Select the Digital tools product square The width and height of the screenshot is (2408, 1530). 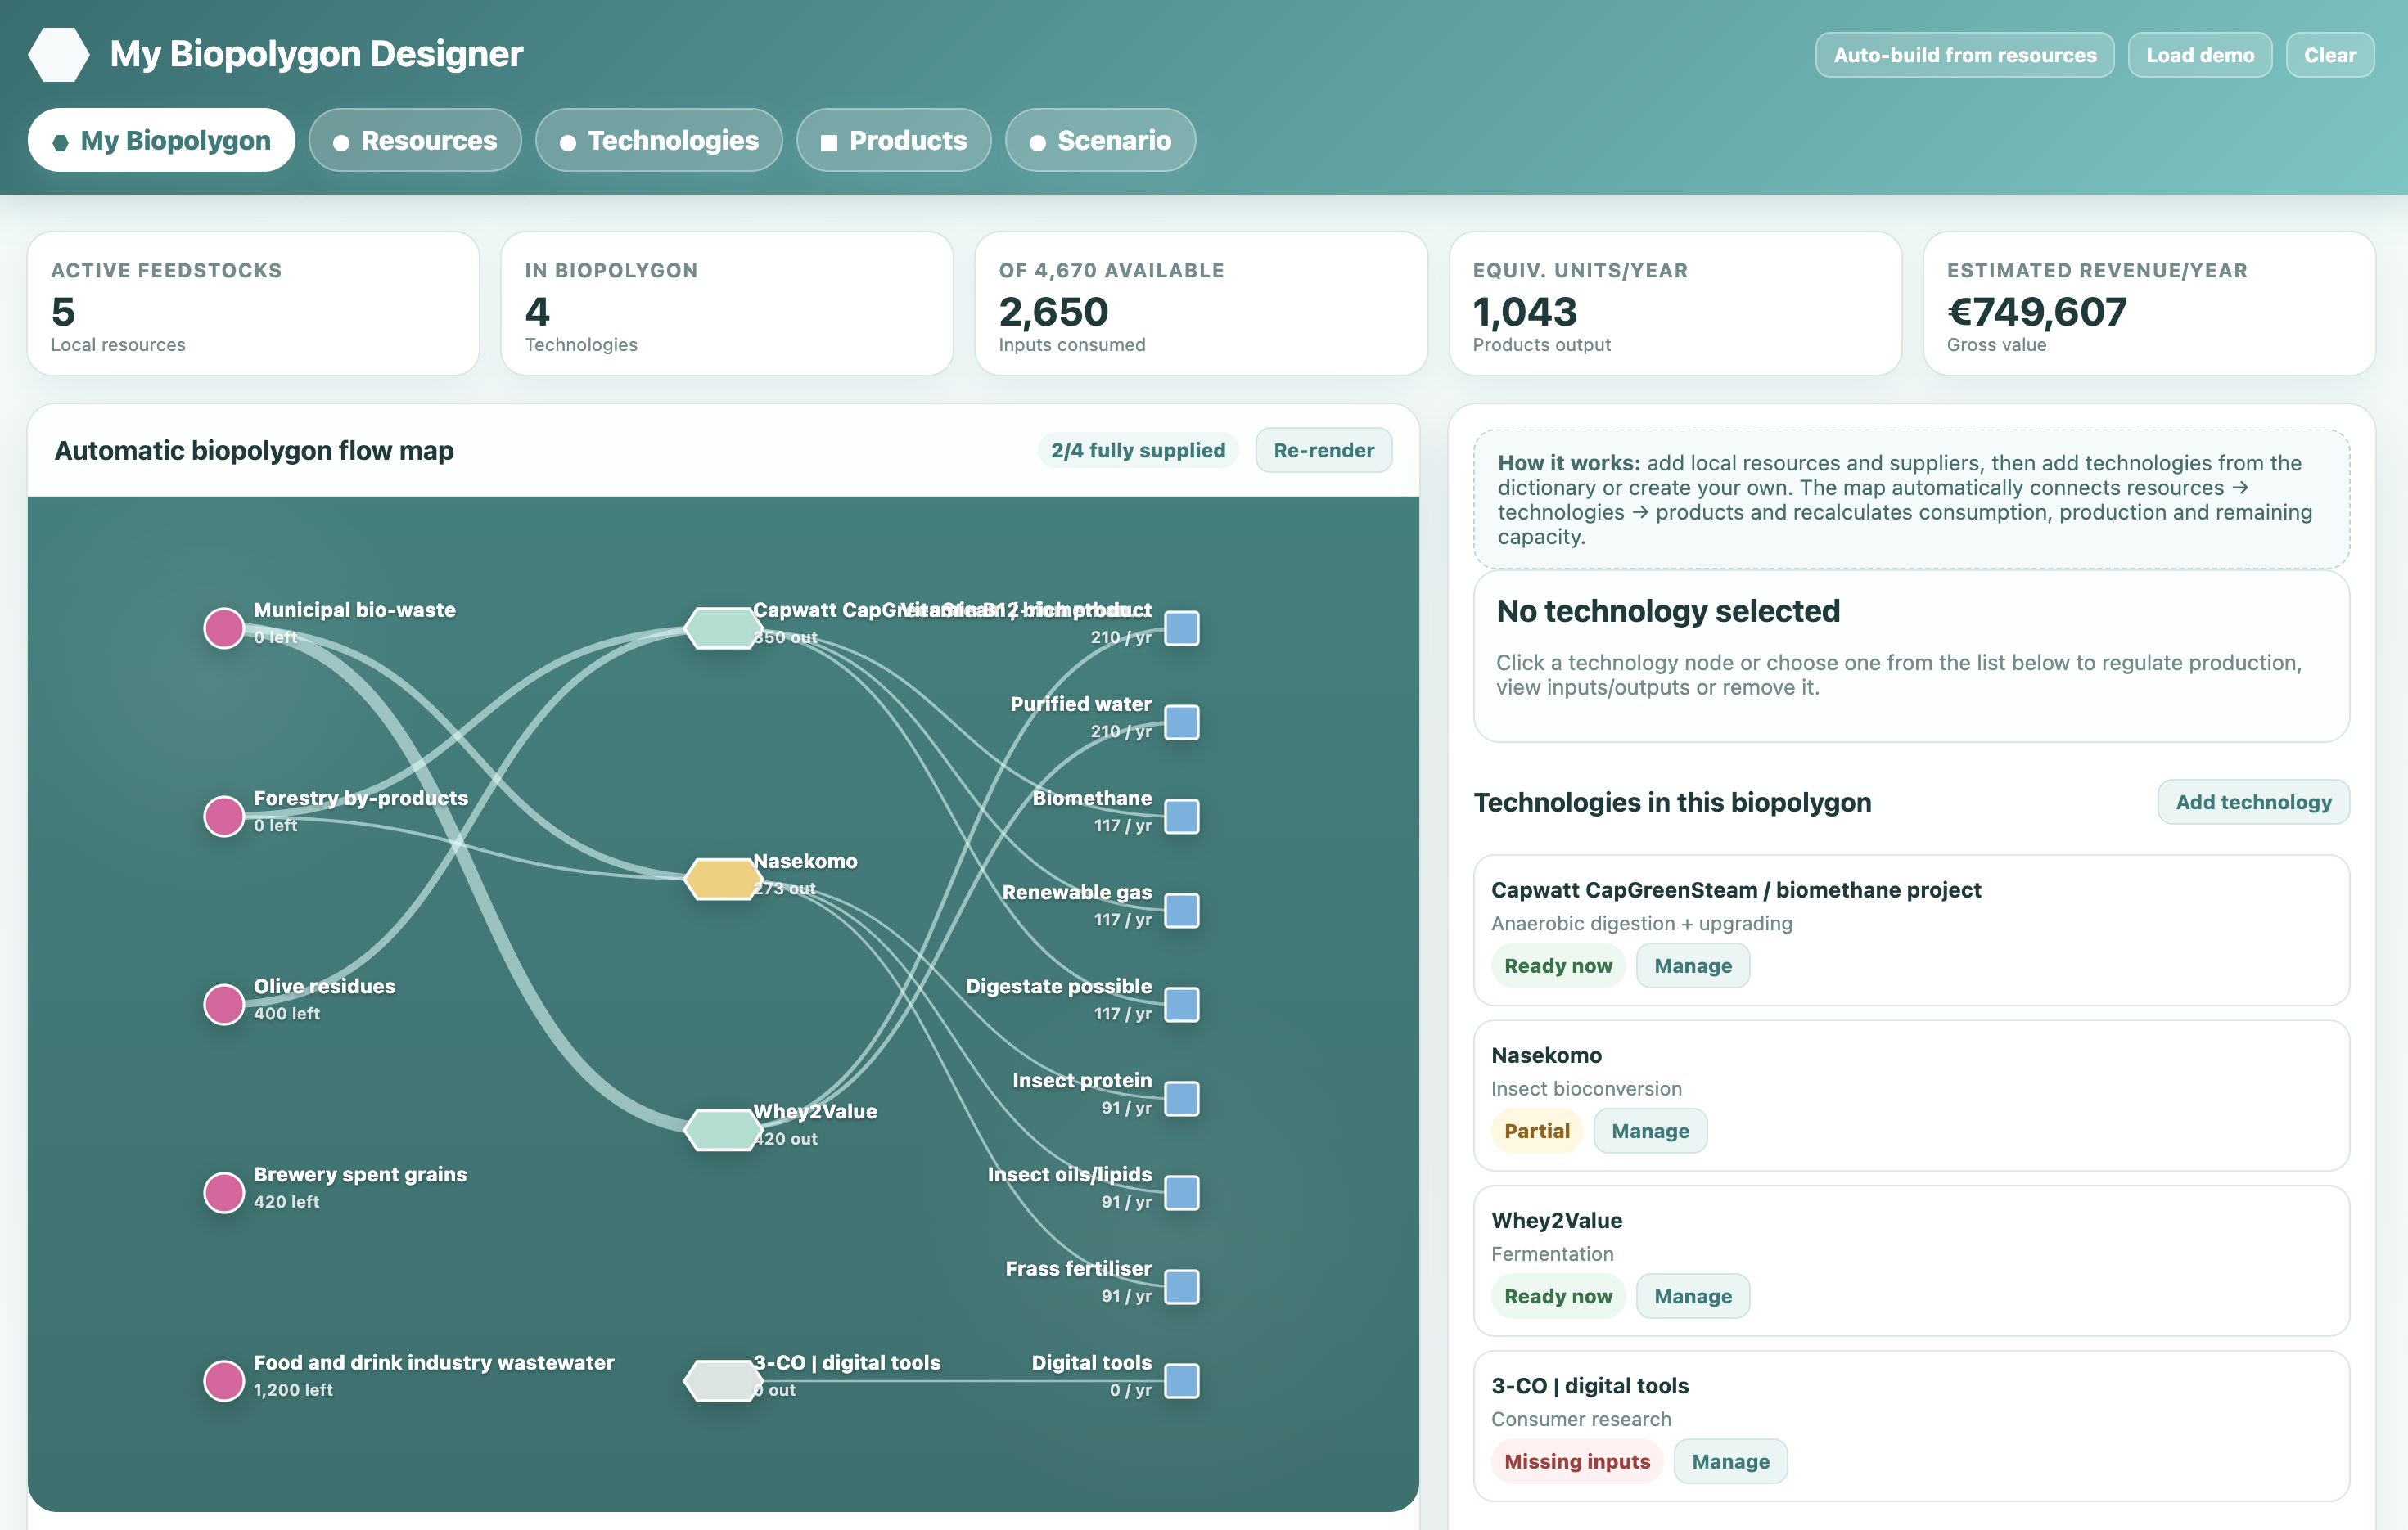1182,1380
